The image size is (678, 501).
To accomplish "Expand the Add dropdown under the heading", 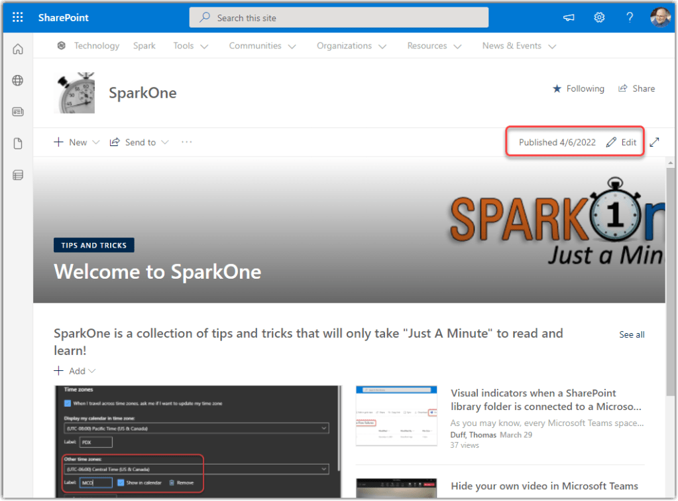I will [75, 371].
